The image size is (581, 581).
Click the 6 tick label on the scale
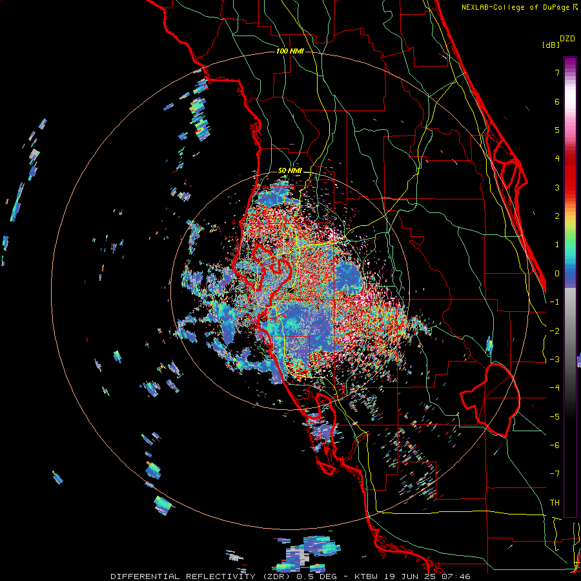(557, 101)
